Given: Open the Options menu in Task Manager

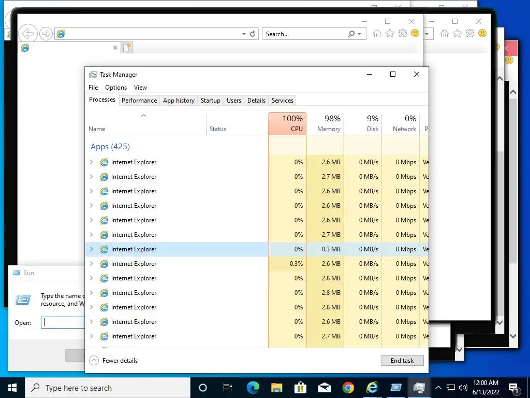Looking at the screenshot, I should pos(116,87).
